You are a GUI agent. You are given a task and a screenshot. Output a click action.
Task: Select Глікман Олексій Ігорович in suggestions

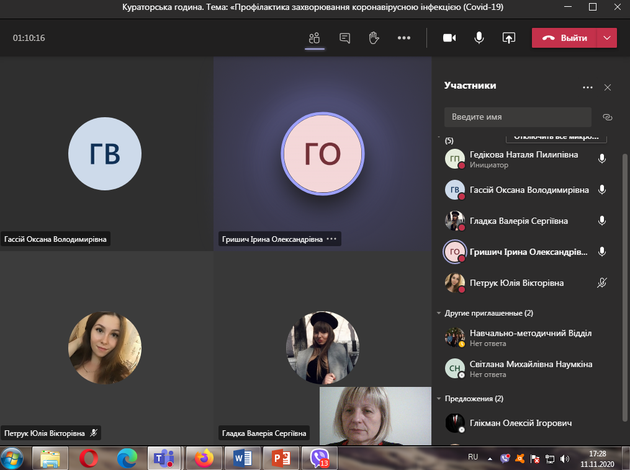(521, 423)
